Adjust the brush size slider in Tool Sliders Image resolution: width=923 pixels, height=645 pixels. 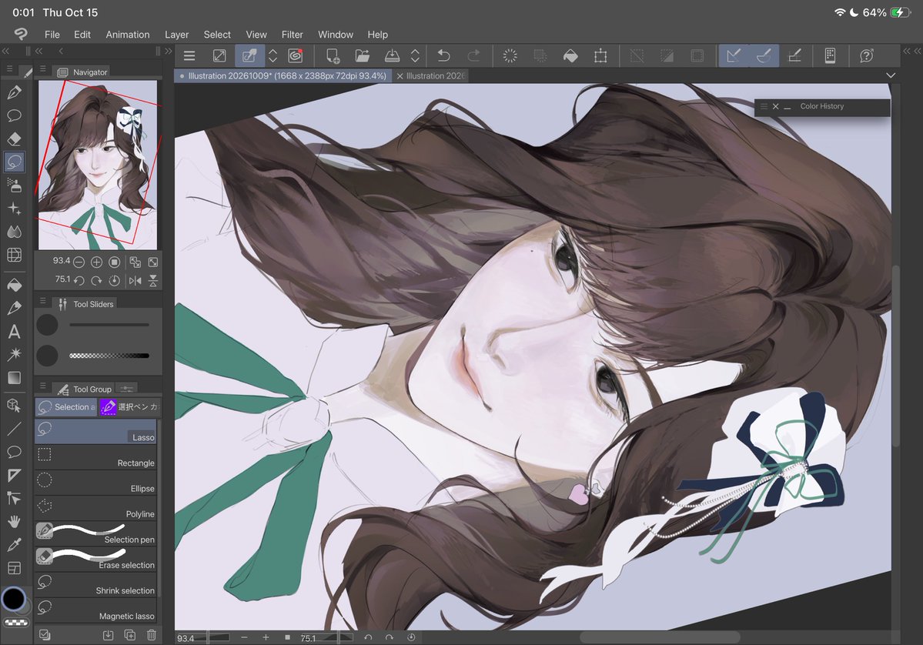tap(109, 325)
